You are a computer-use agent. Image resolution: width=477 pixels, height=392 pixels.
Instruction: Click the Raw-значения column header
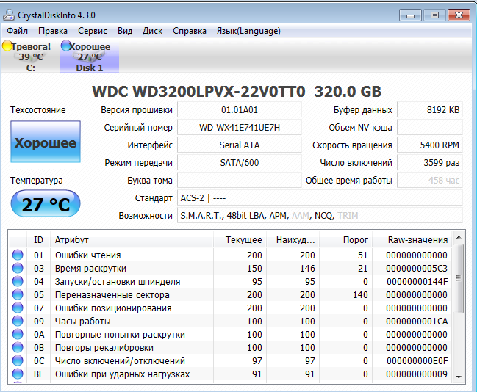(x=412, y=239)
